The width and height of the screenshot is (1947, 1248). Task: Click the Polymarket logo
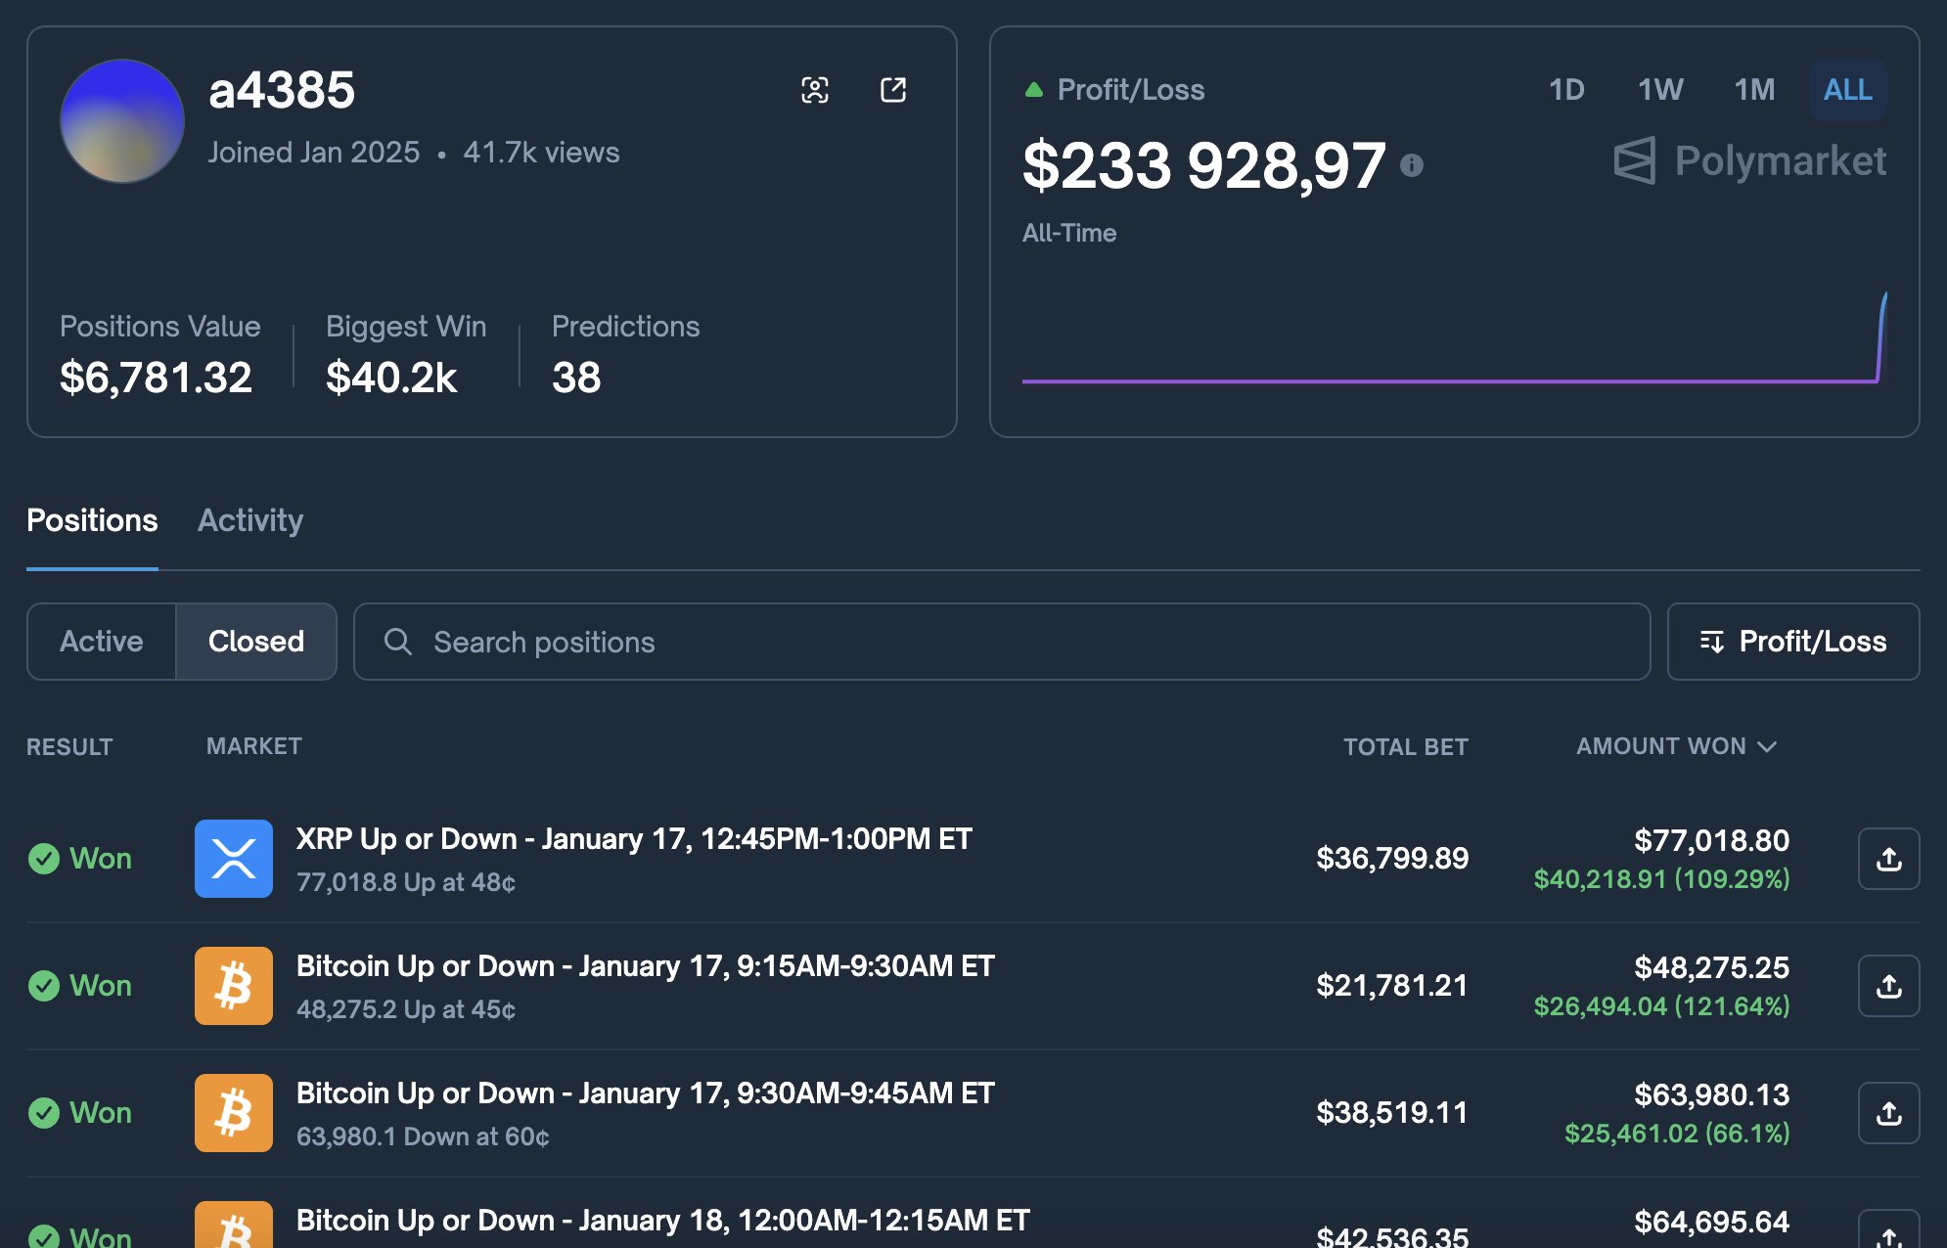1749,161
